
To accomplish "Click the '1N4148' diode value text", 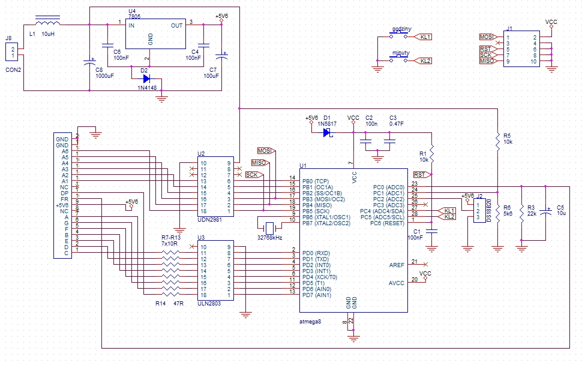I will [147, 88].
